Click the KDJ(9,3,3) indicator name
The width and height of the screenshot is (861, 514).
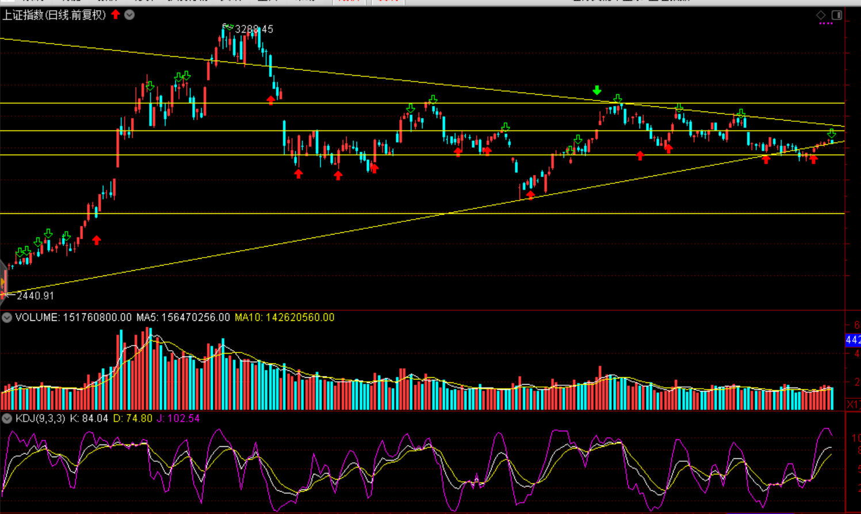pos(40,419)
